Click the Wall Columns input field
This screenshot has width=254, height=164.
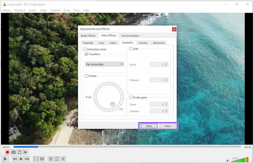(x=157, y=80)
